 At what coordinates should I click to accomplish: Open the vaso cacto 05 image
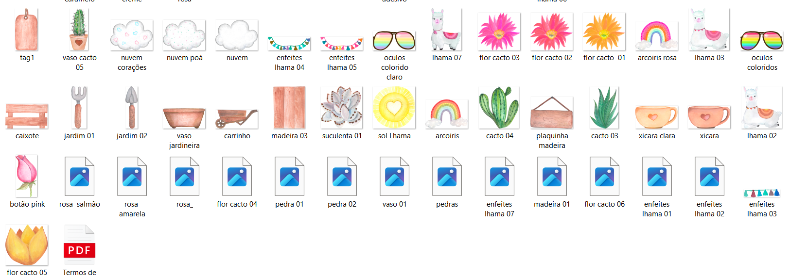[x=79, y=31]
